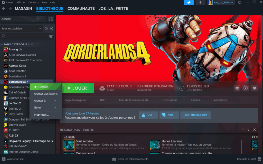Click the Accueil library home button
This screenshot has height=164, width=263.
(23, 19)
